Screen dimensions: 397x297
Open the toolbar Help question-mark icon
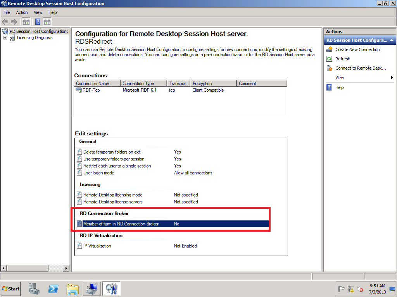tap(38, 22)
